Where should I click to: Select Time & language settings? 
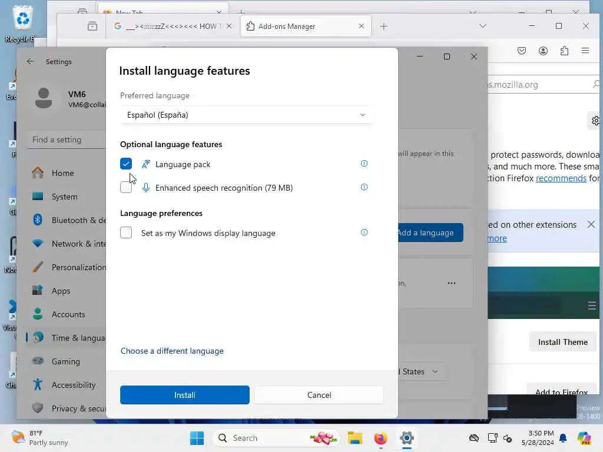click(65, 338)
